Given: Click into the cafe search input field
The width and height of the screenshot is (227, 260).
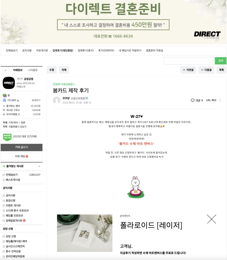Looking at the screenshot, I should [x=189, y=61].
